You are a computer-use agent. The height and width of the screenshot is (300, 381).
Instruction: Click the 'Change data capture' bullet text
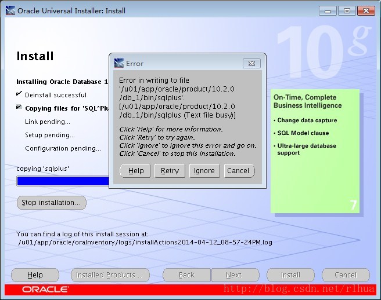click(307, 120)
